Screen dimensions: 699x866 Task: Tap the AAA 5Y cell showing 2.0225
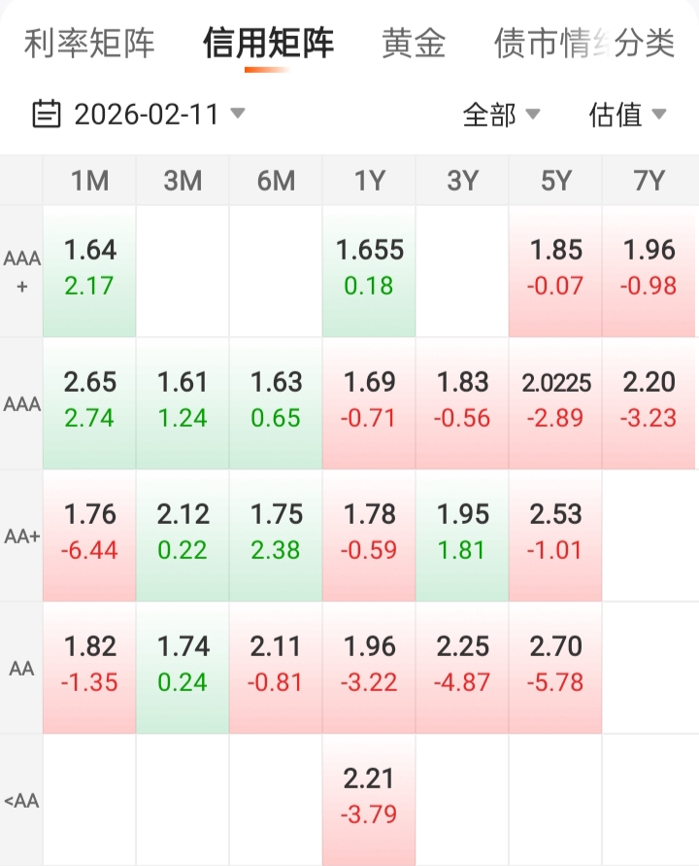pos(555,400)
